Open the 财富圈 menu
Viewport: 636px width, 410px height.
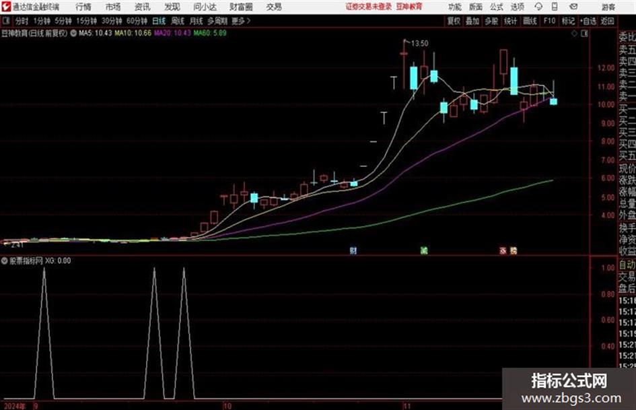(x=241, y=7)
